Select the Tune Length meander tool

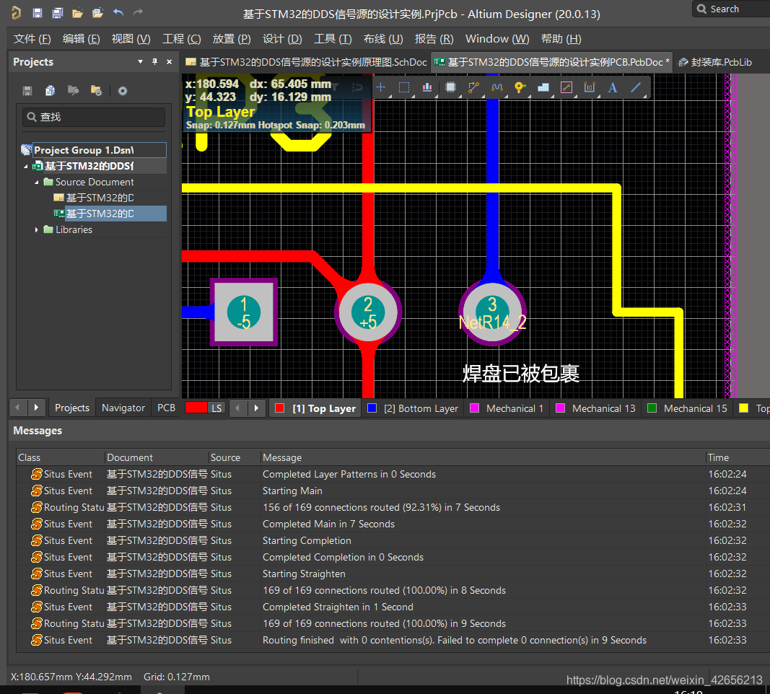pyautogui.click(x=497, y=88)
